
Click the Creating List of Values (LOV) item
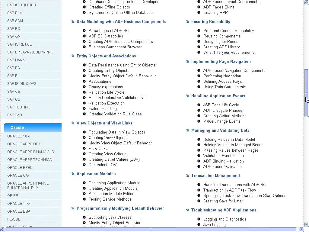click(114, 159)
